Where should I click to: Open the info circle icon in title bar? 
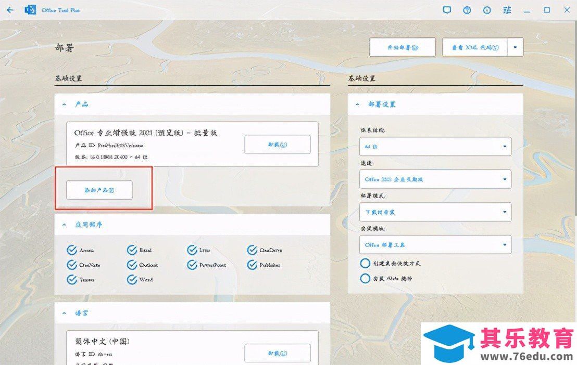(487, 10)
